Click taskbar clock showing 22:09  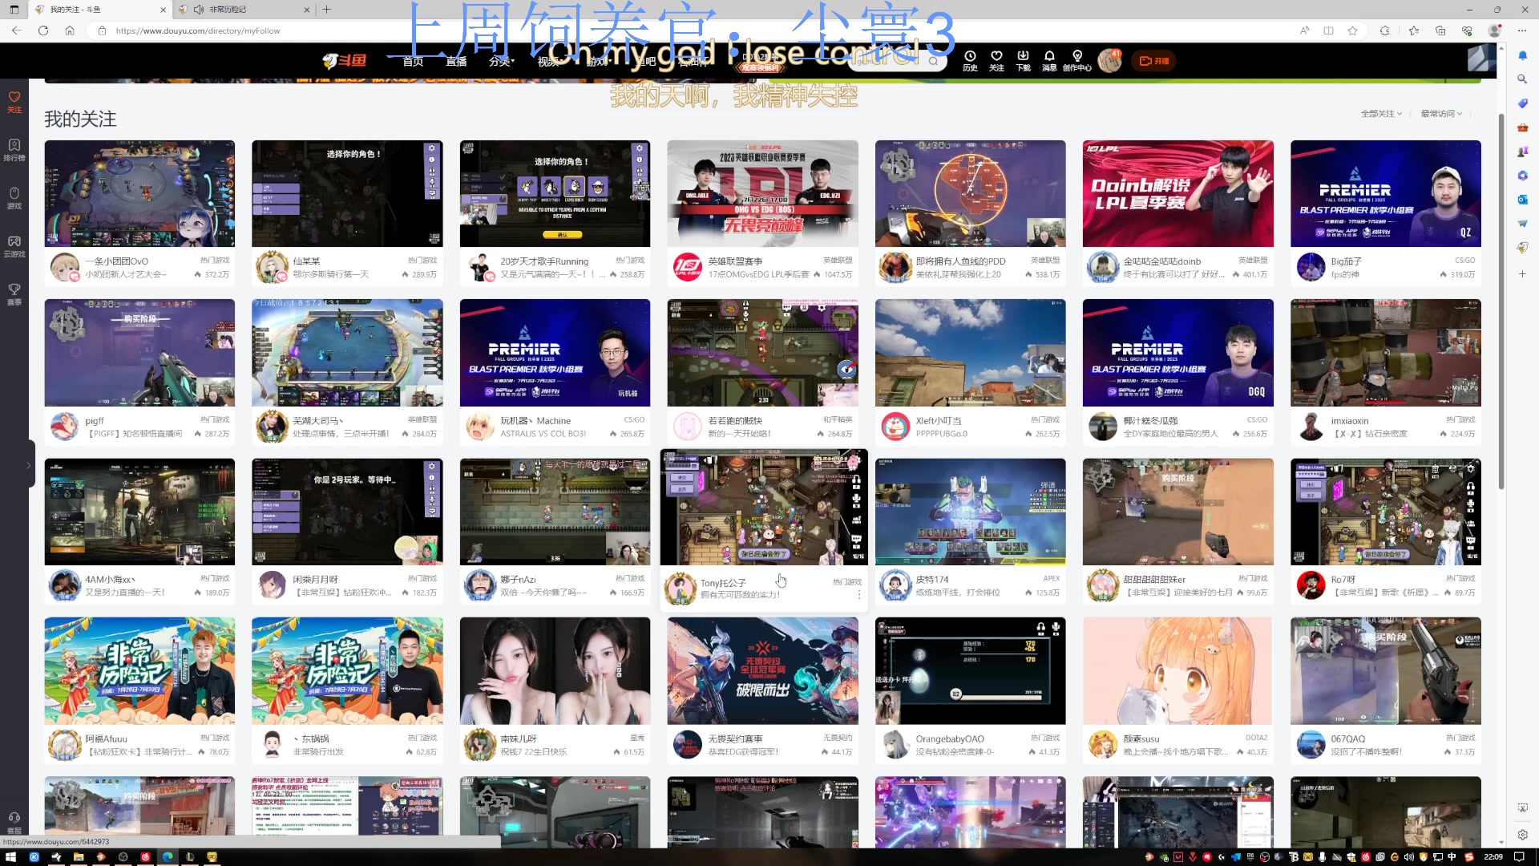pyautogui.click(x=1493, y=856)
